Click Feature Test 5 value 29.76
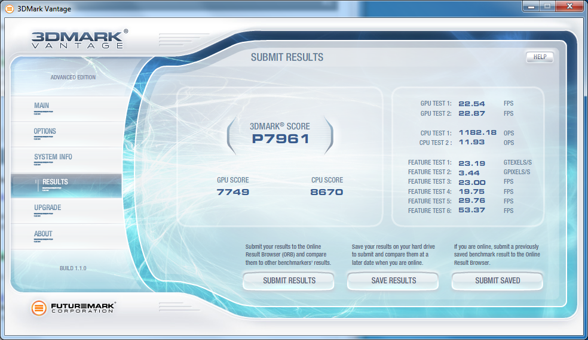This screenshot has height=340, width=588. pos(471,200)
